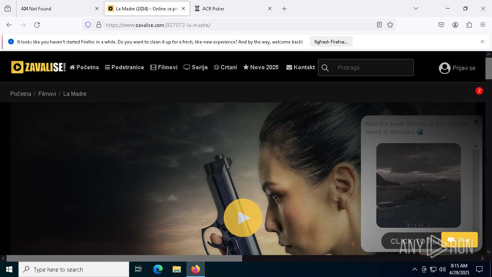The image size is (492, 277).
Task: Click the Firefox taskbar icon
Action: 196,269
